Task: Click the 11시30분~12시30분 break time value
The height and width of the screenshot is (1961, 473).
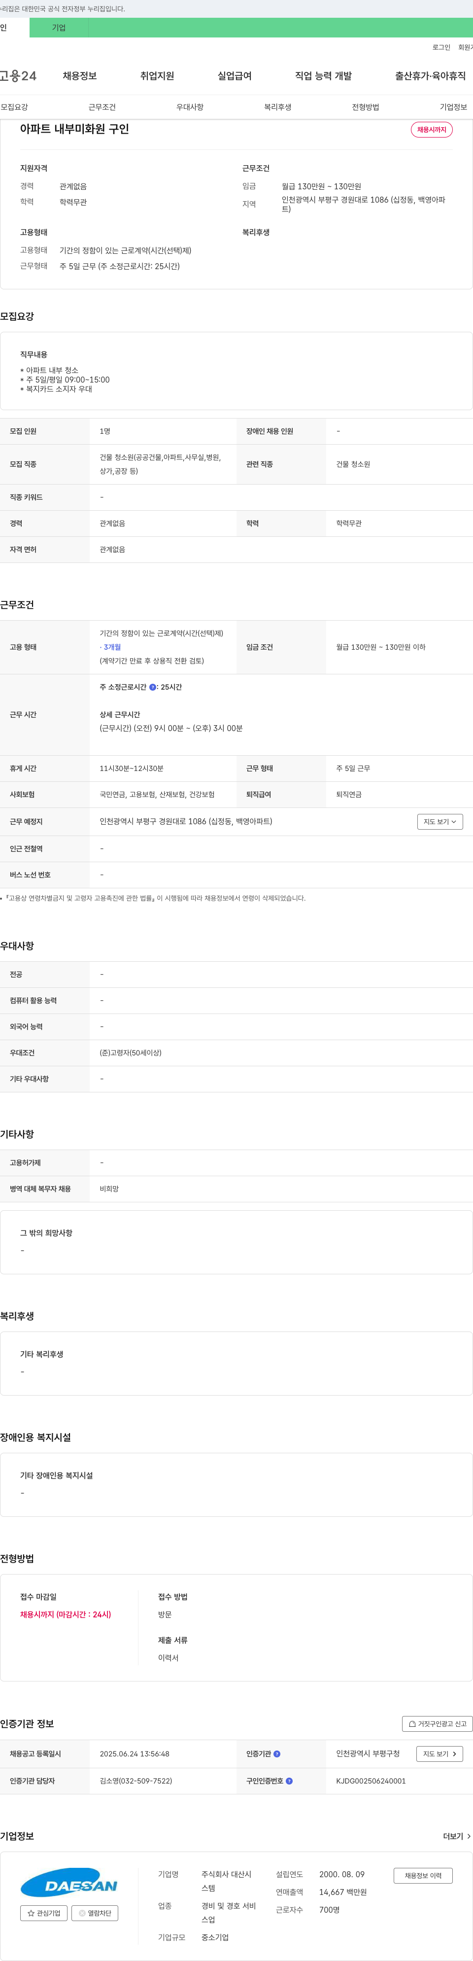Action: [132, 769]
